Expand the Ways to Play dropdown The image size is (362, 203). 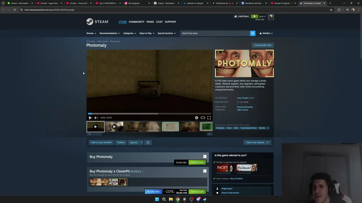click(x=147, y=33)
